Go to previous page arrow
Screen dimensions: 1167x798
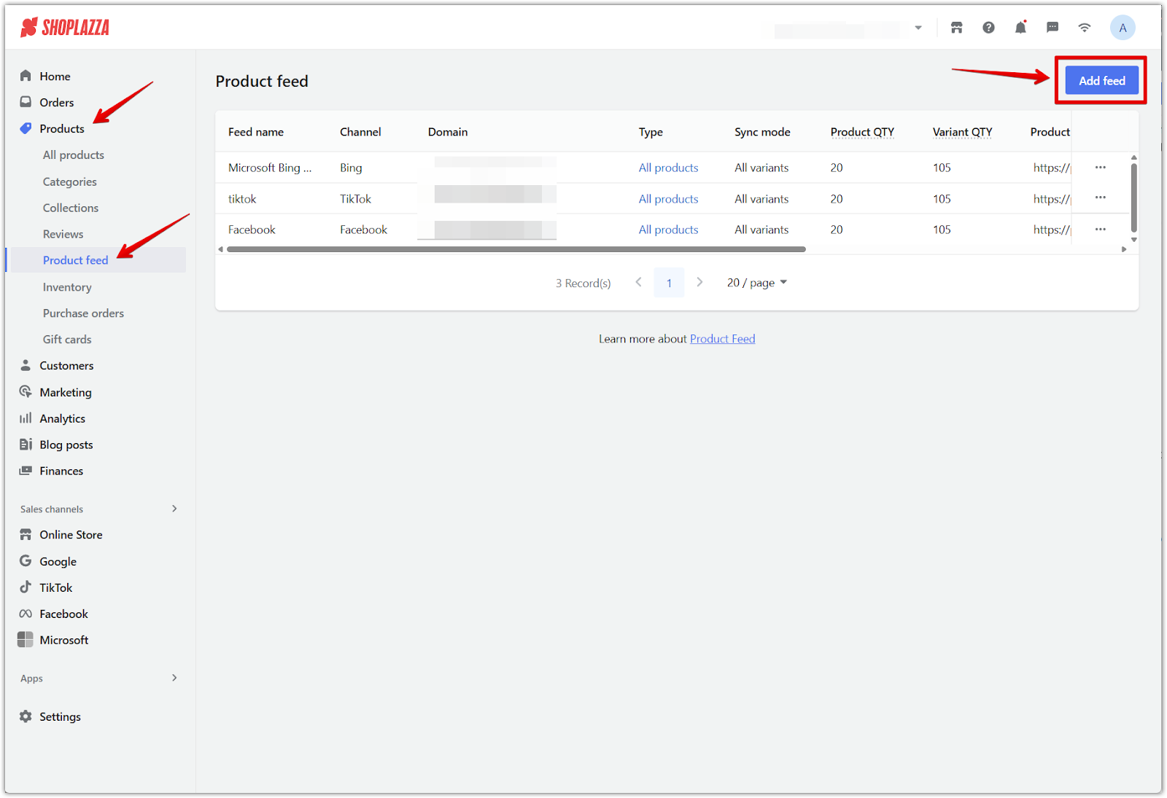[638, 282]
